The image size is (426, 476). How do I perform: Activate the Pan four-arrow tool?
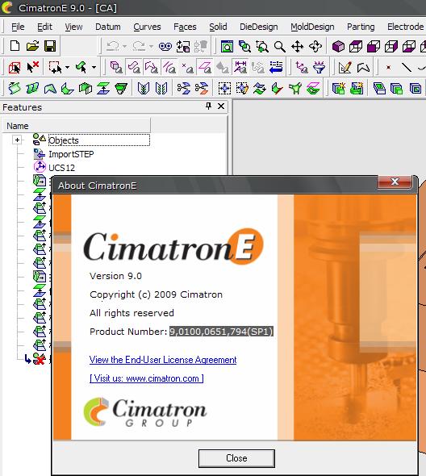pyautogui.click(x=297, y=47)
